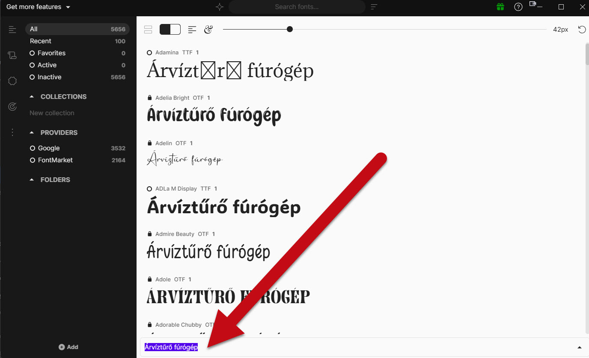Click the AI sparkle icon beside search
Viewport: 589px width, 358px height.
click(x=220, y=7)
